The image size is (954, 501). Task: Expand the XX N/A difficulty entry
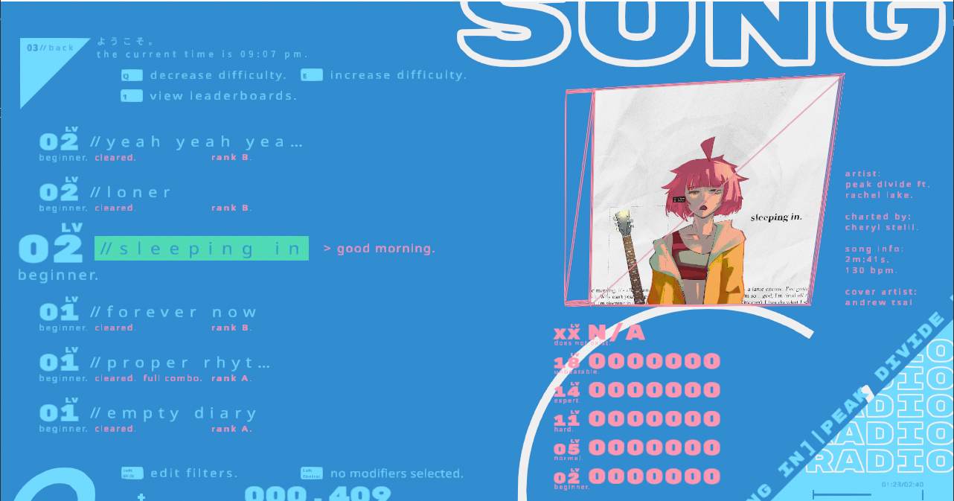pos(600,333)
